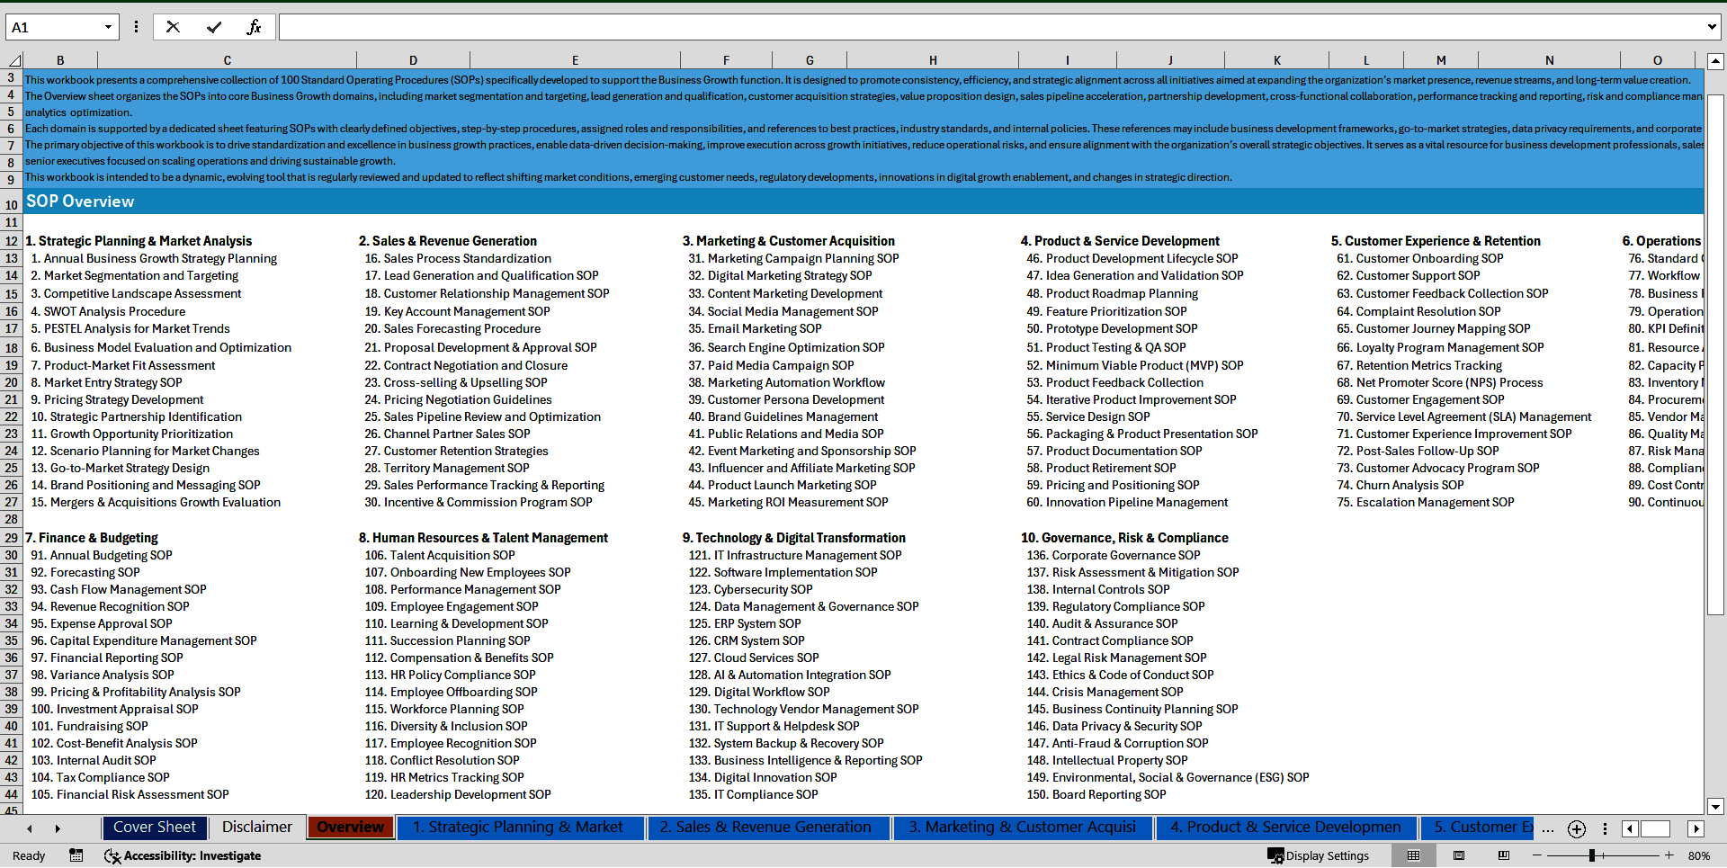Click the zoom slider handle
Screen dimensions: 1727x868
(1592, 855)
